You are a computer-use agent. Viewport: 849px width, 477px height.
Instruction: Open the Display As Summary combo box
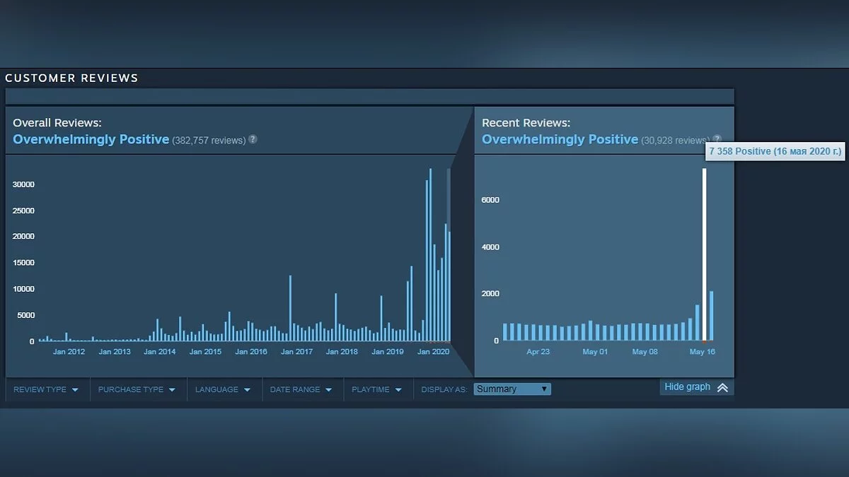point(512,389)
